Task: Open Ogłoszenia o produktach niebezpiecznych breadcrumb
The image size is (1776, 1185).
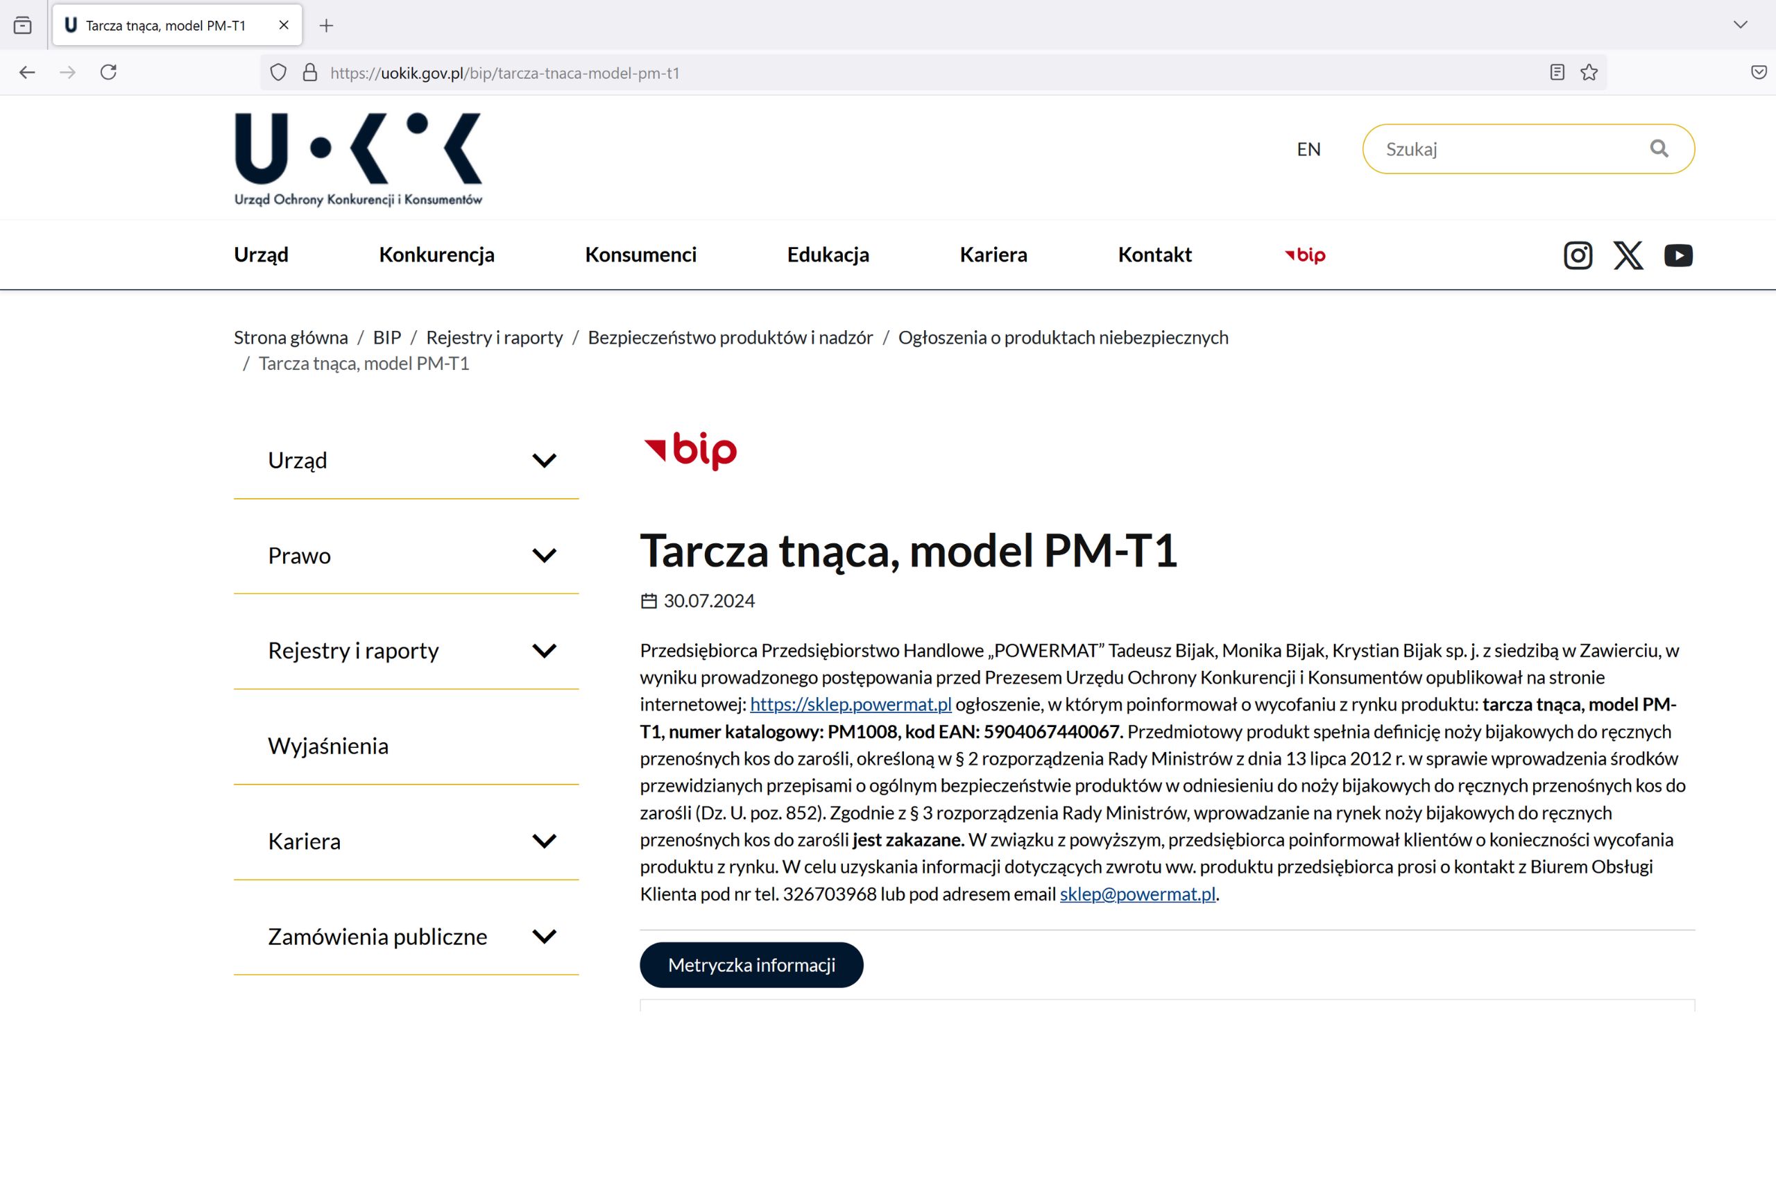Action: pos(1064,337)
